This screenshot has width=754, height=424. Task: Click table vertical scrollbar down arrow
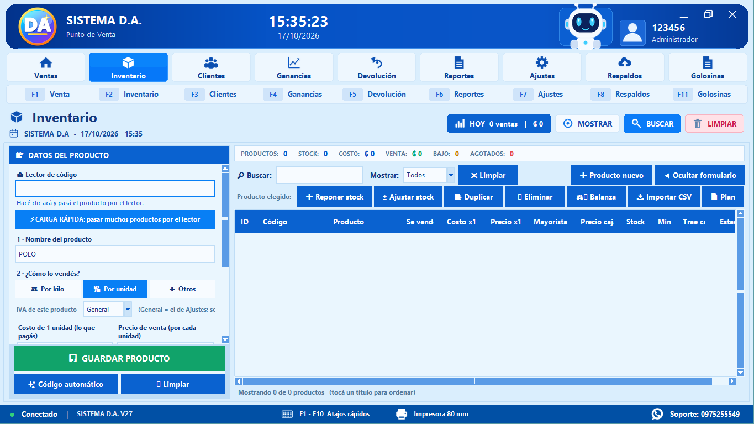point(741,373)
